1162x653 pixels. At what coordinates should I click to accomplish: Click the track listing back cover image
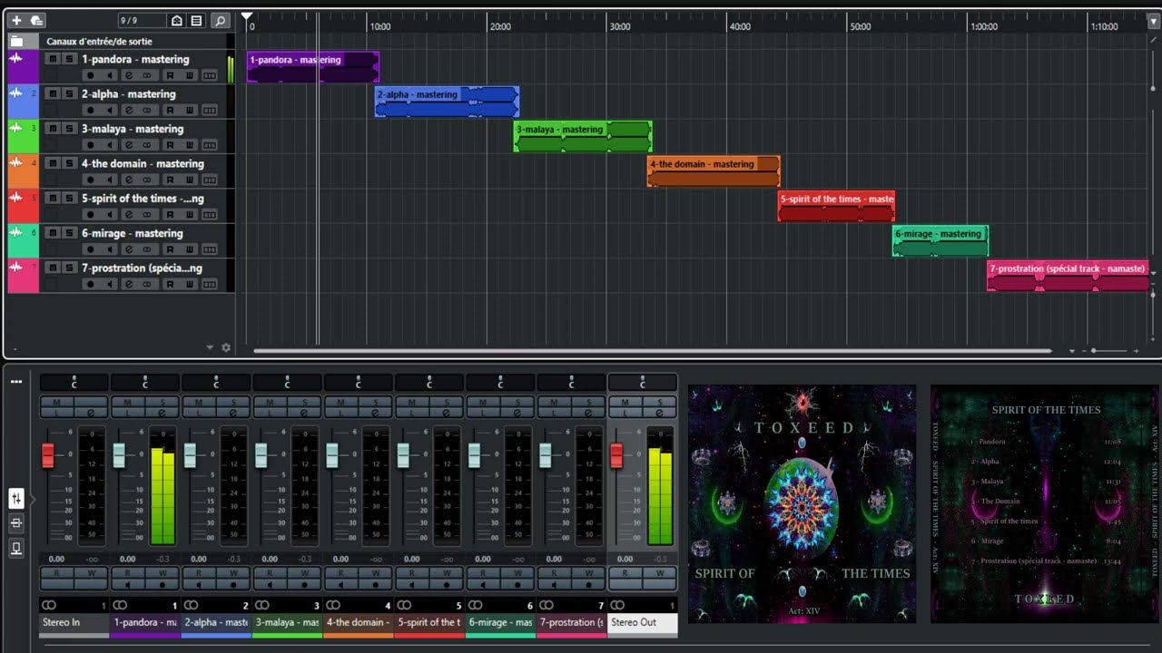[1045, 503]
